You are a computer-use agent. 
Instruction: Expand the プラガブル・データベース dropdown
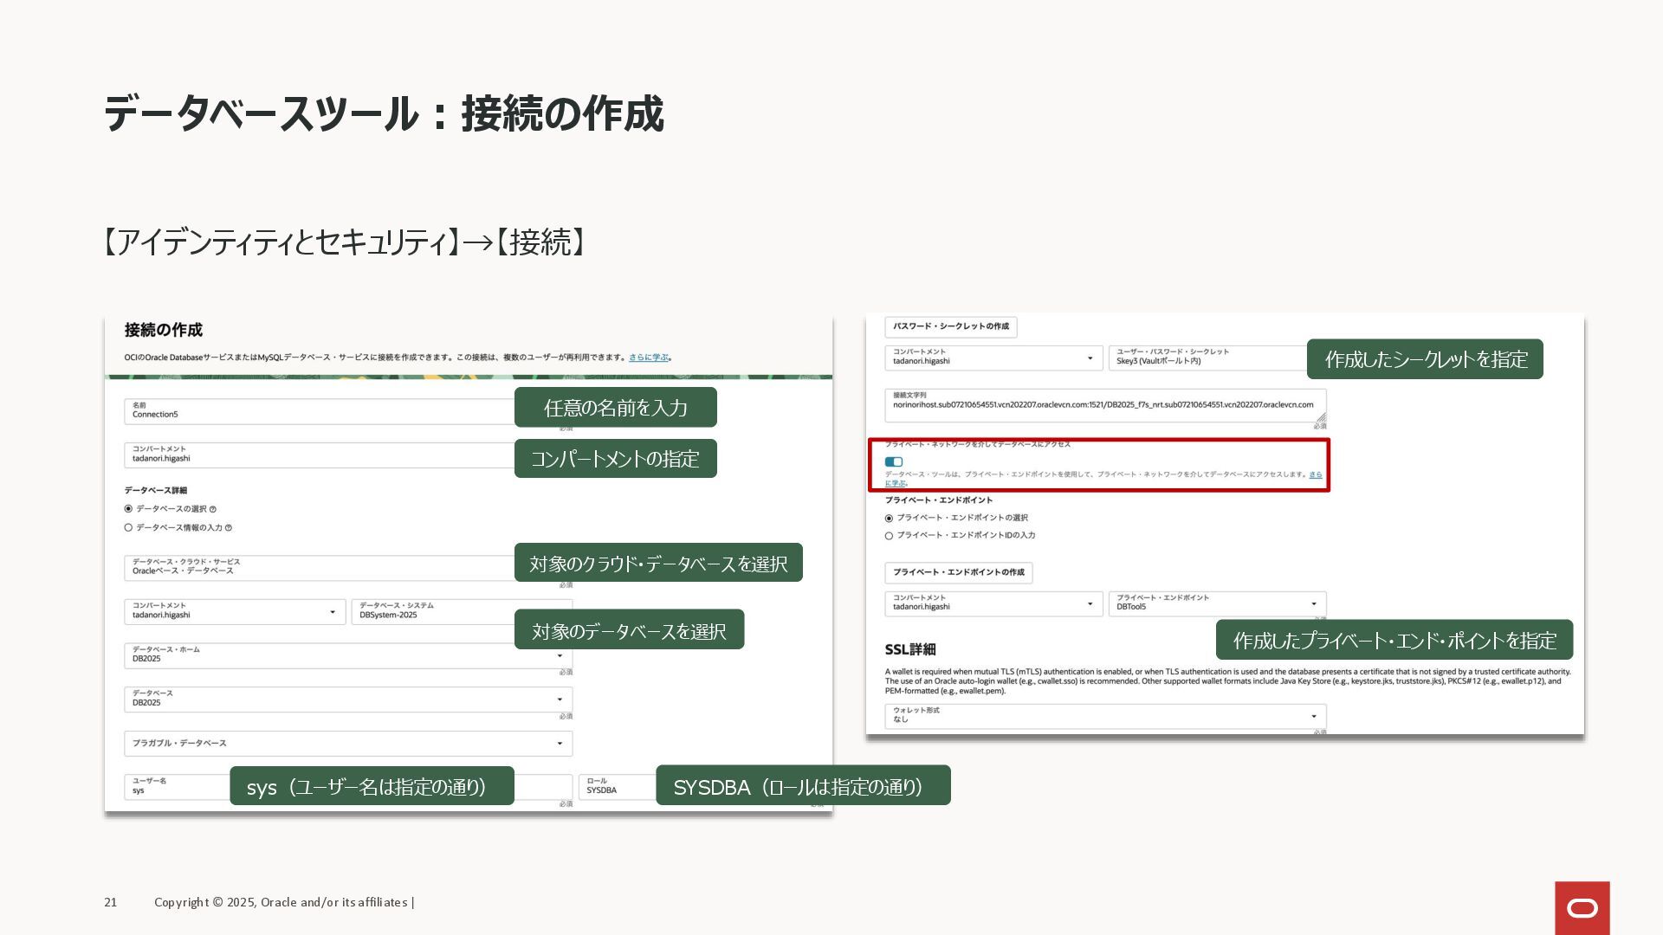point(348,743)
